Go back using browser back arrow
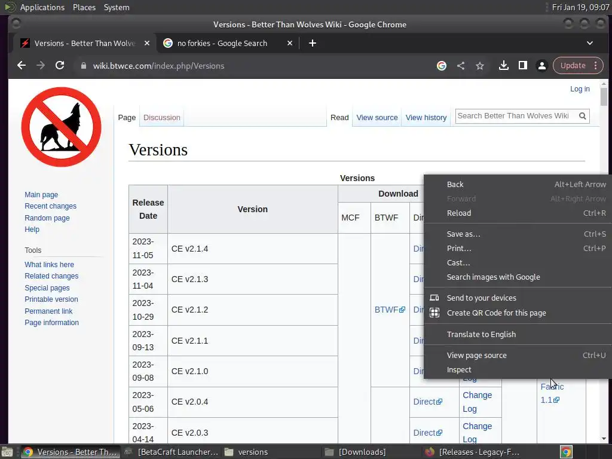 tap(22, 66)
